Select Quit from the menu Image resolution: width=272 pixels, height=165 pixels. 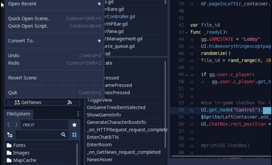coord(55,93)
